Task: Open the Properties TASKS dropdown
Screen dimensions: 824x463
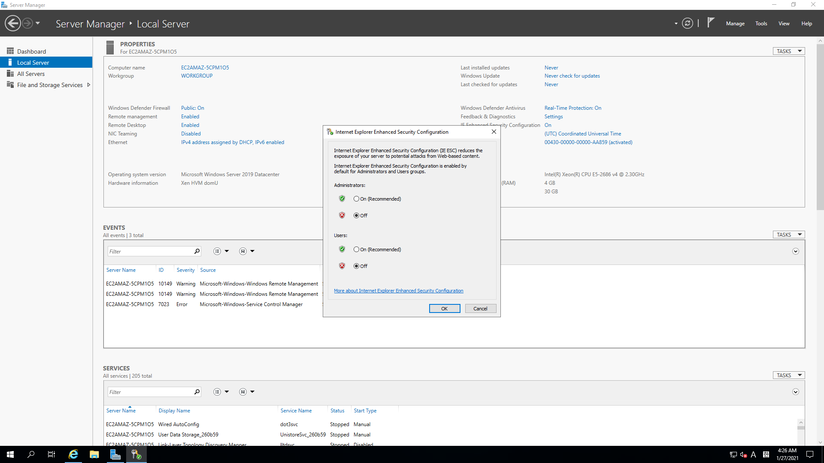Action: pos(789,51)
